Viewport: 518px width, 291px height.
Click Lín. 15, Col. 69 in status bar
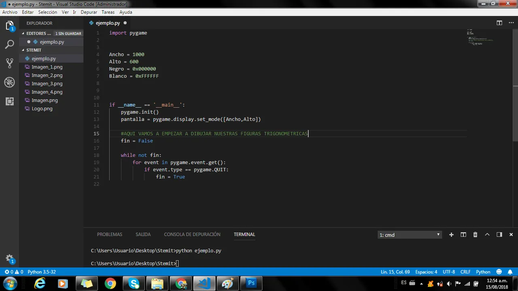pos(395,272)
